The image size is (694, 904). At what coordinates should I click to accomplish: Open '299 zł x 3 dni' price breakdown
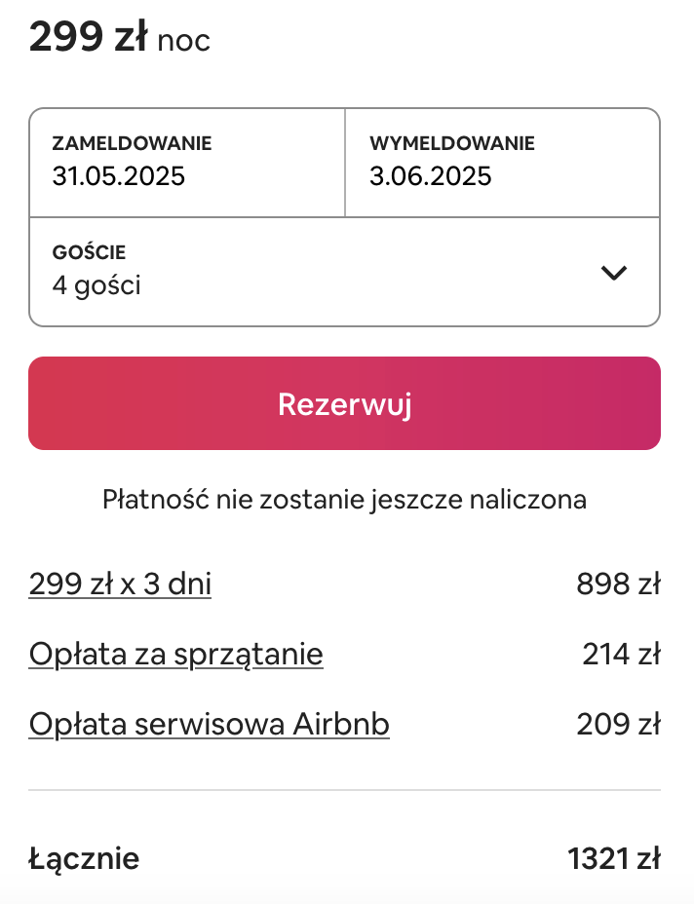click(x=120, y=584)
